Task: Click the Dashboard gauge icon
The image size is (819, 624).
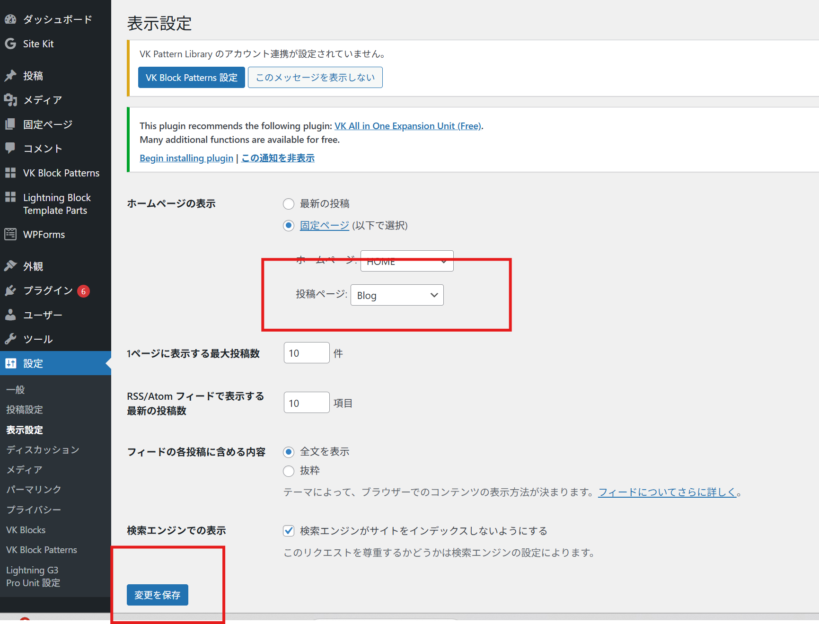Action: coord(10,19)
